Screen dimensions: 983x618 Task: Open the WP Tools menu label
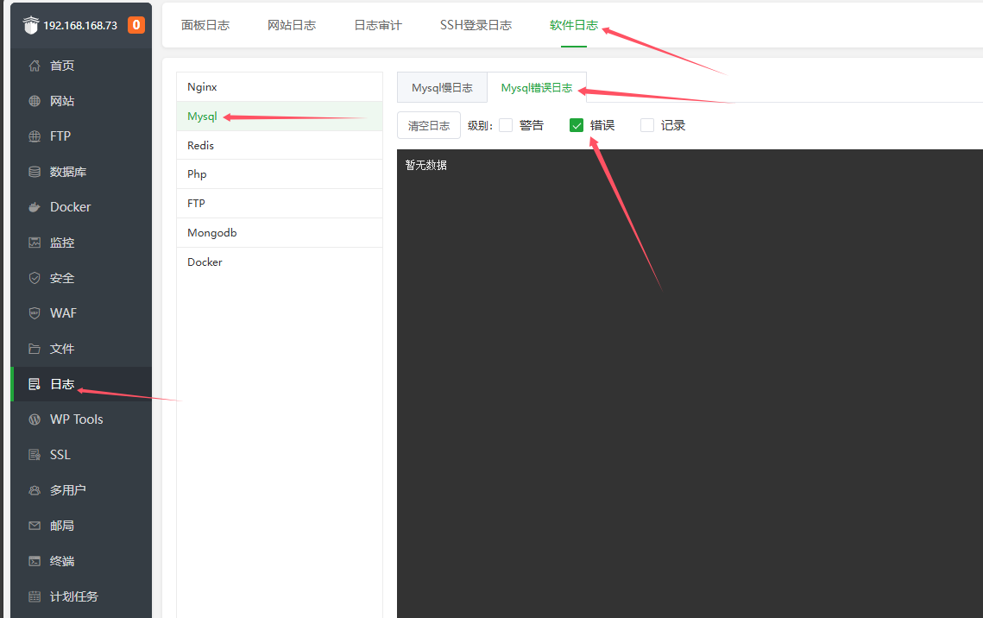point(77,419)
